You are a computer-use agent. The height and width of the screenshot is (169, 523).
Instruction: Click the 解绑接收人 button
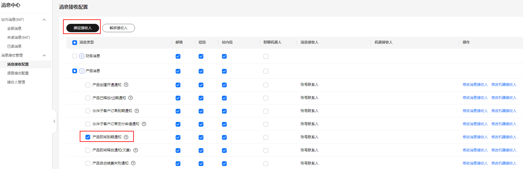(x=119, y=28)
